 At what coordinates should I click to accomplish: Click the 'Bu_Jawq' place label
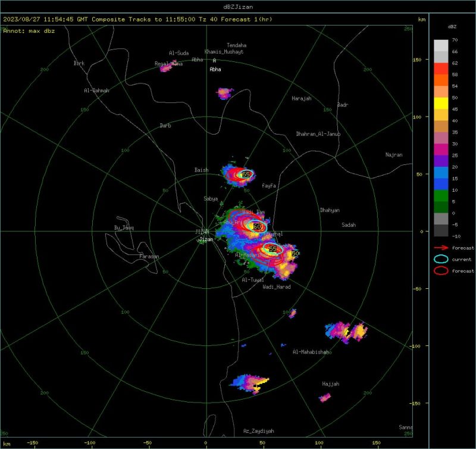(124, 228)
